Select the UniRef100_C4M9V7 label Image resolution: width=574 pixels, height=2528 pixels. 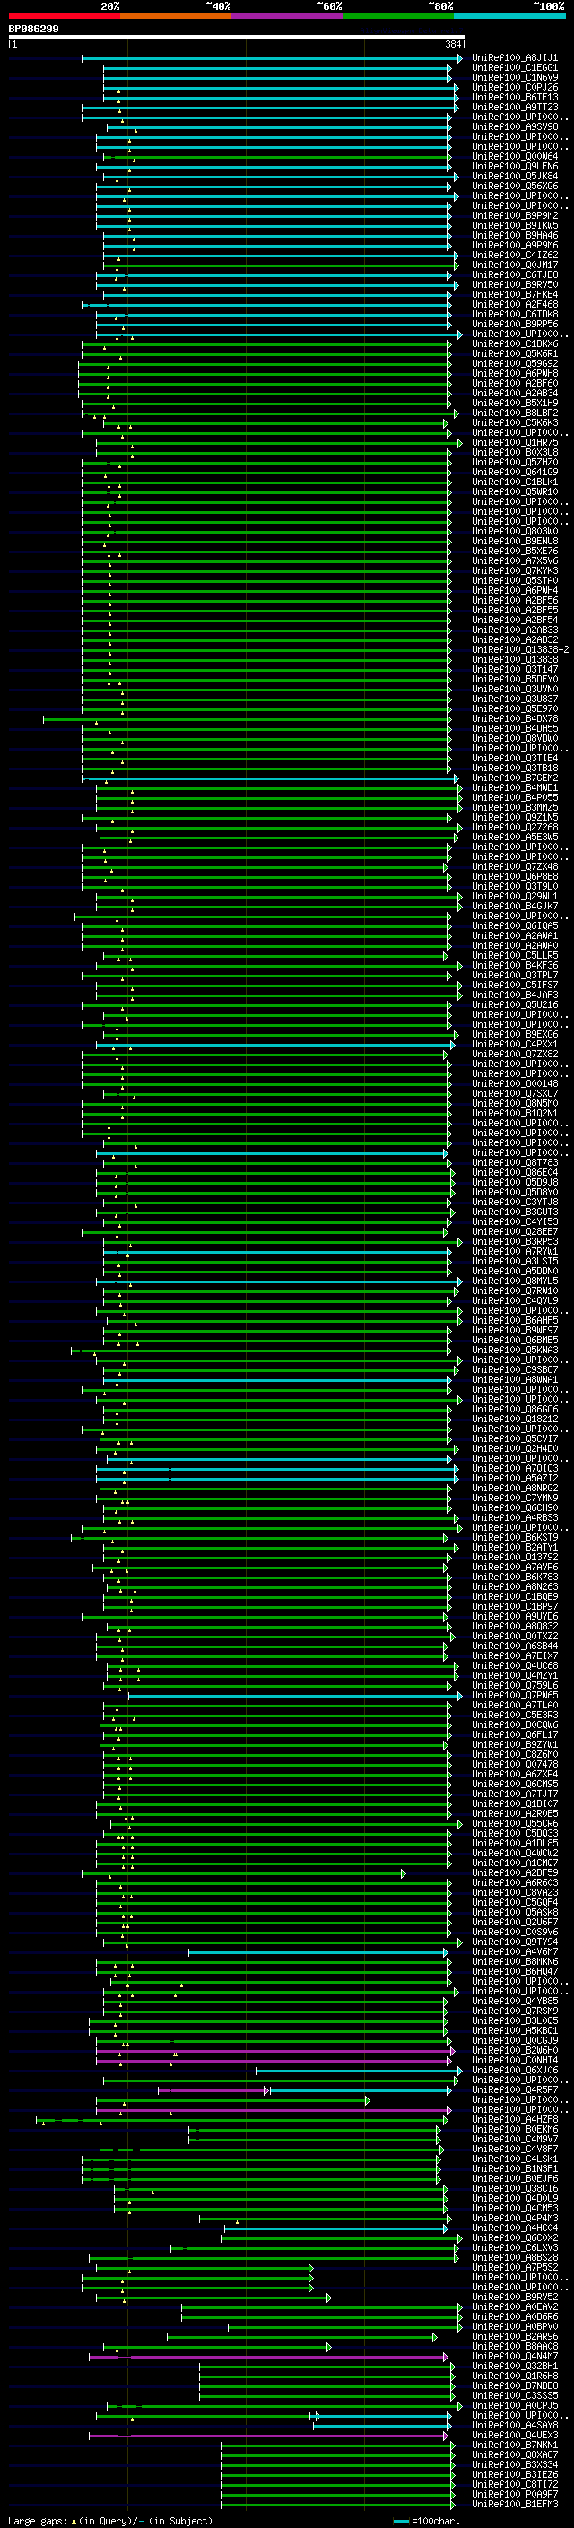515,2140
